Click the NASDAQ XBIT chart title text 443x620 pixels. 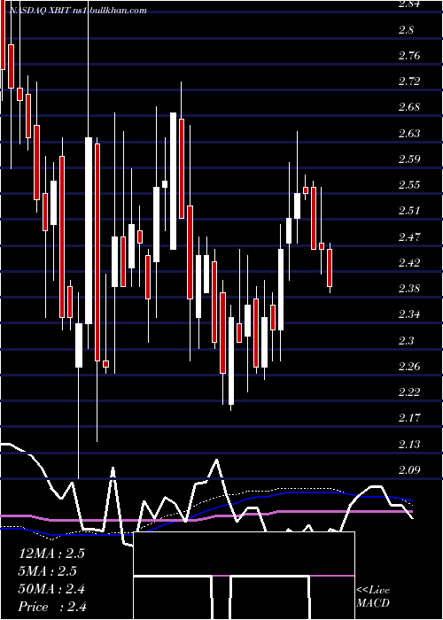click(78, 11)
